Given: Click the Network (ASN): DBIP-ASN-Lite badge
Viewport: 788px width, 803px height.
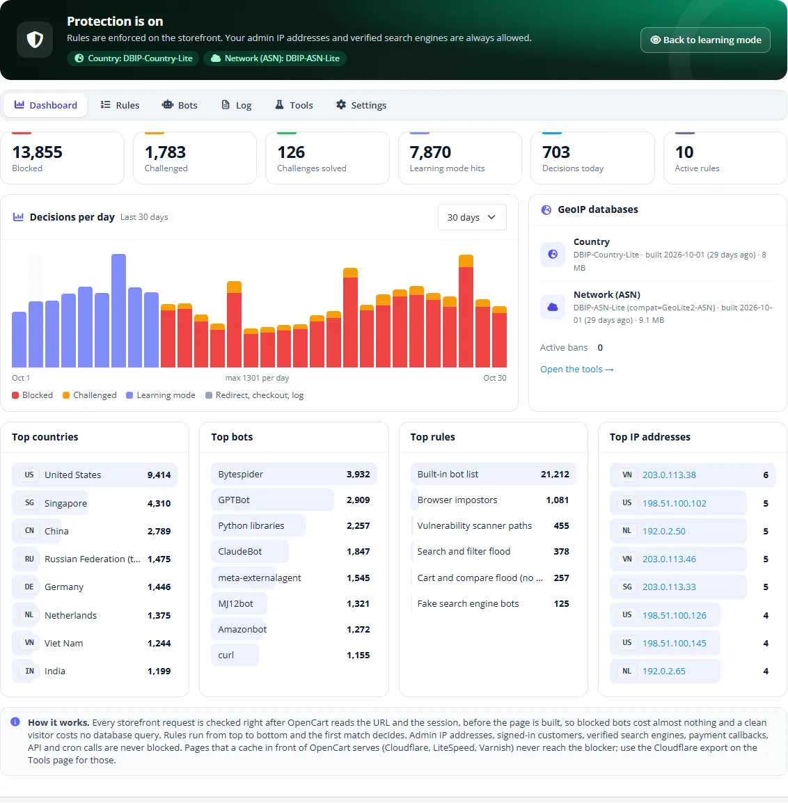Looking at the screenshot, I should pyautogui.click(x=275, y=58).
